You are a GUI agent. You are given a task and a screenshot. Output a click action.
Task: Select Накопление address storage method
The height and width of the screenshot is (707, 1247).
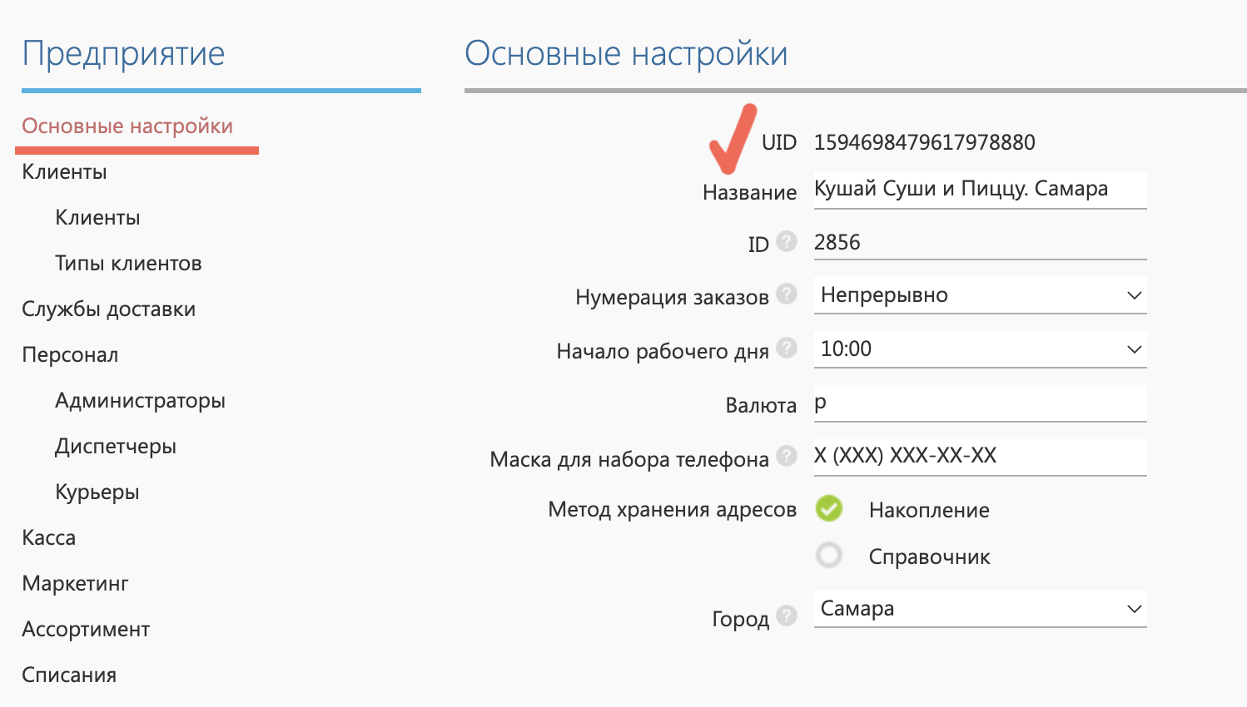829,509
